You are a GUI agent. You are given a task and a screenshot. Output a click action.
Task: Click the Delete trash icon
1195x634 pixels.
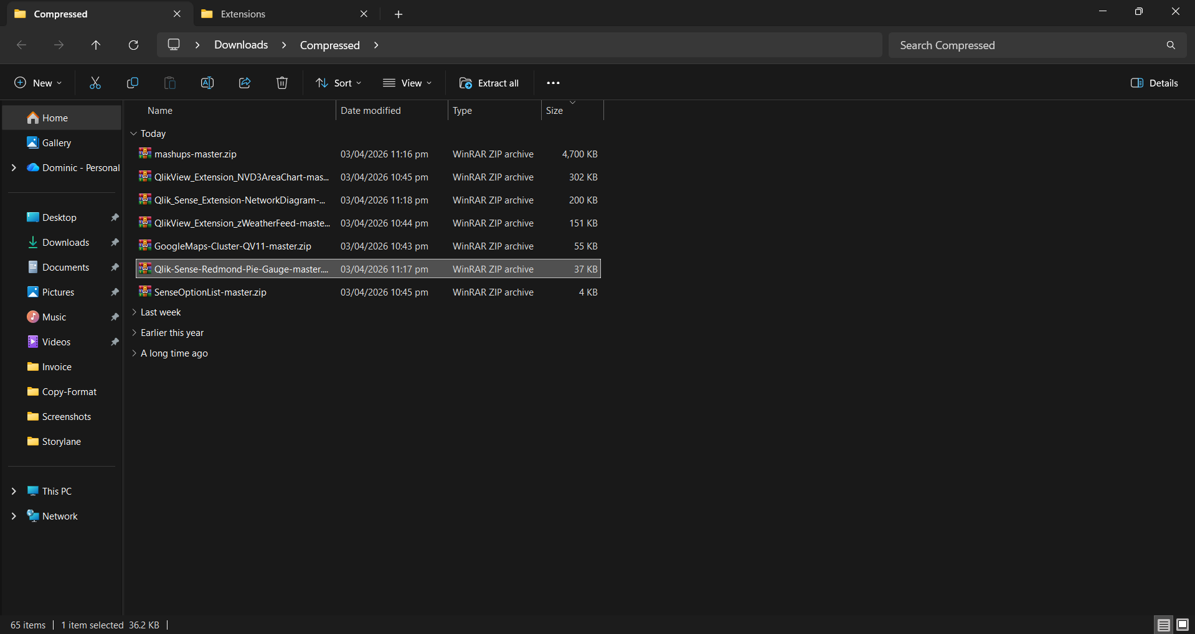click(x=282, y=83)
